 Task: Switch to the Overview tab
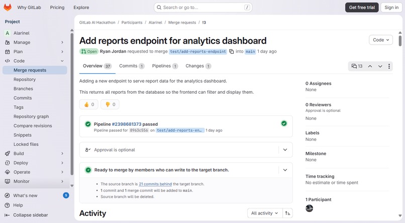pyautogui.click(x=97, y=66)
